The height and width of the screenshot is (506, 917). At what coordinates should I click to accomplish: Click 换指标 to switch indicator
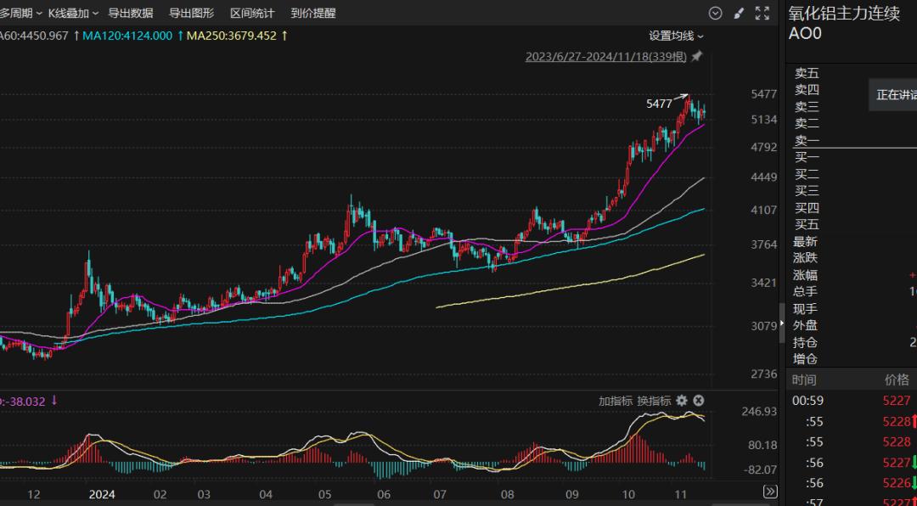coord(654,401)
